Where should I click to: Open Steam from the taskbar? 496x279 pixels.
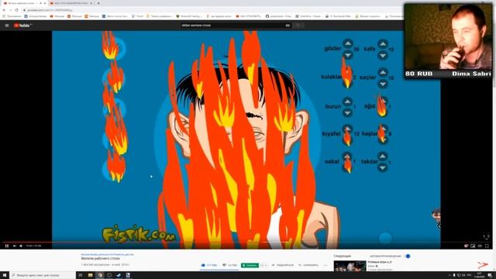[x=119, y=275]
